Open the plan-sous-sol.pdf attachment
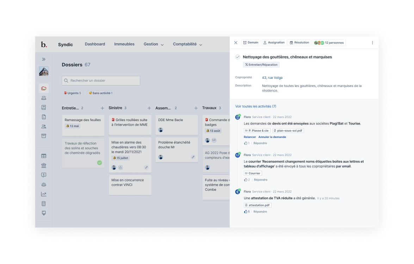The width and height of the screenshot is (414, 264). point(288,131)
